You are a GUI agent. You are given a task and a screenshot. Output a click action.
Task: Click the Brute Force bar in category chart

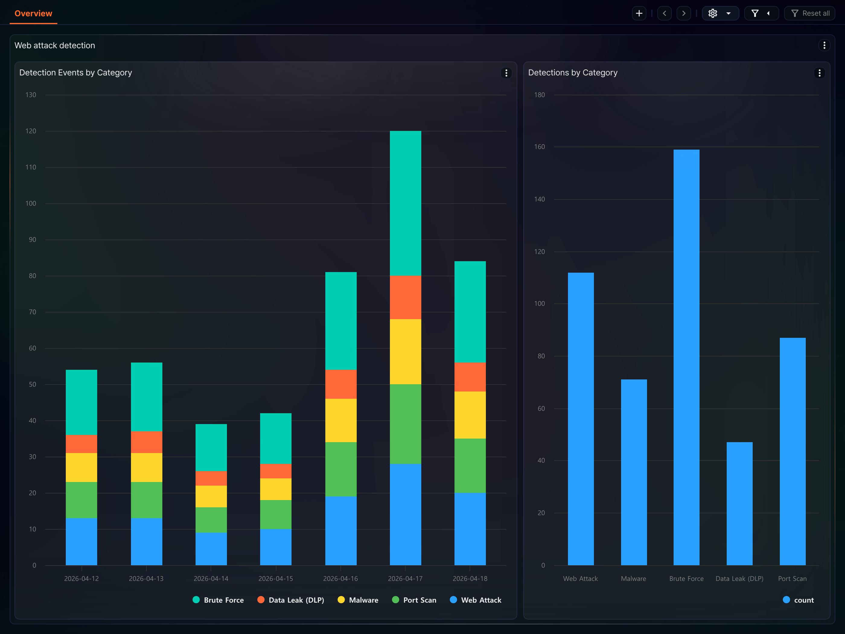coord(687,357)
